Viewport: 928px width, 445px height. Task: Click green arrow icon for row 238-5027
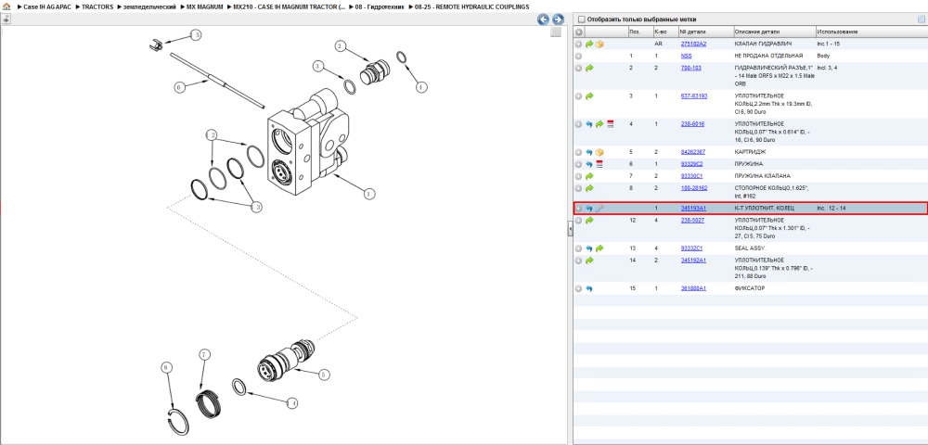tap(589, 220)
